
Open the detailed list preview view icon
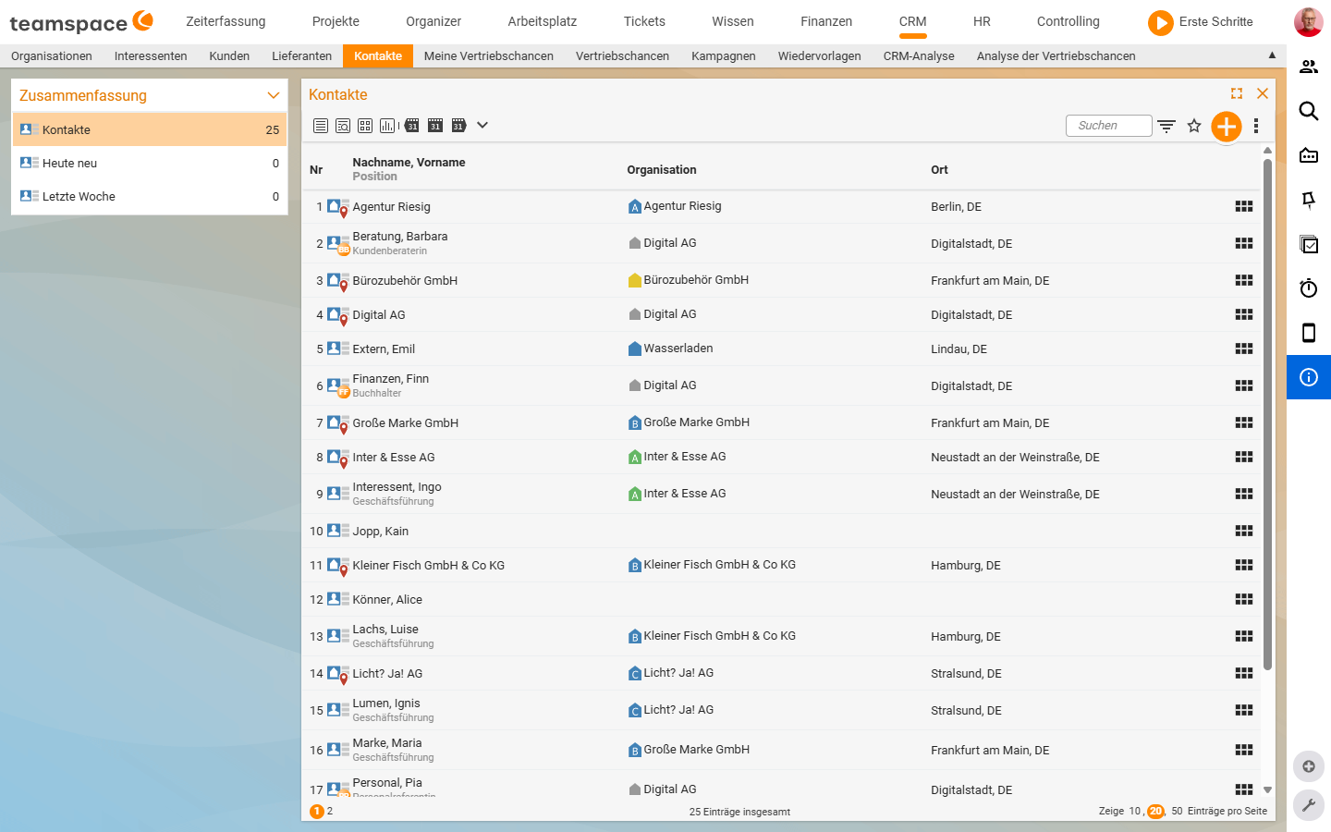coord(343,126)
